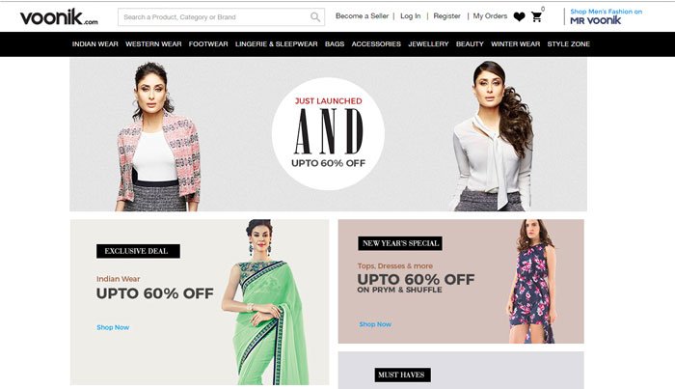Viewport: 675px width, 389px height.
Task: Go to the Bags category
Action: coord(335,44)
